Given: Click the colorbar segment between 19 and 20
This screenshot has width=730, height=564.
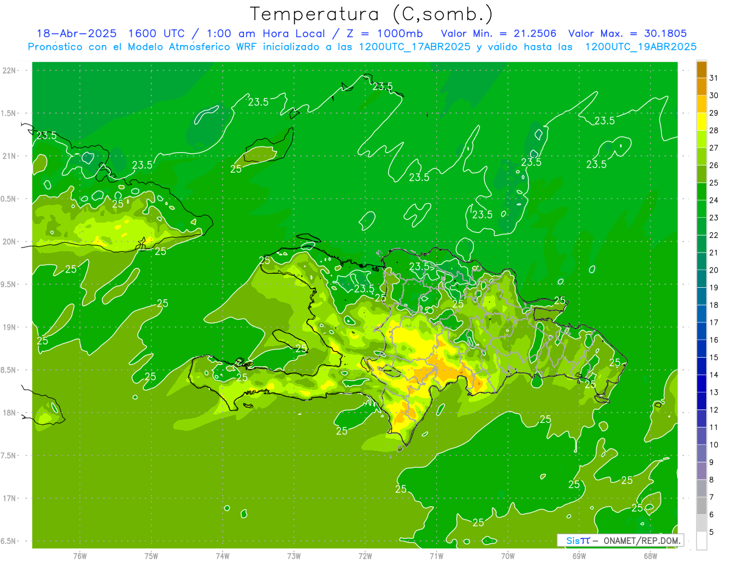Looking at the screenshot, I should pyautogui.click(x=701, y=279).
